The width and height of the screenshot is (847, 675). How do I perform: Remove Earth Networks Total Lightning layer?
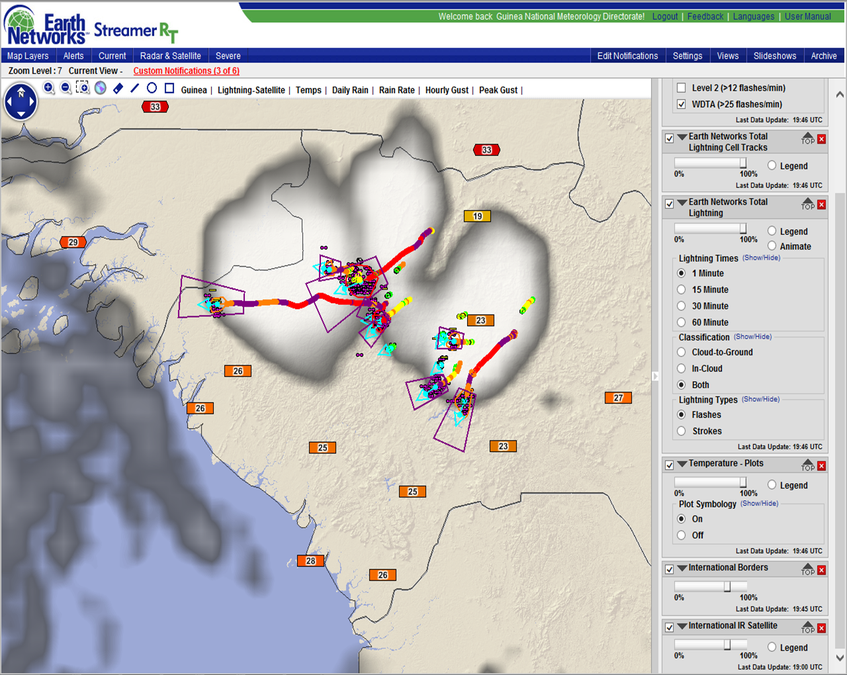point(821,204)
